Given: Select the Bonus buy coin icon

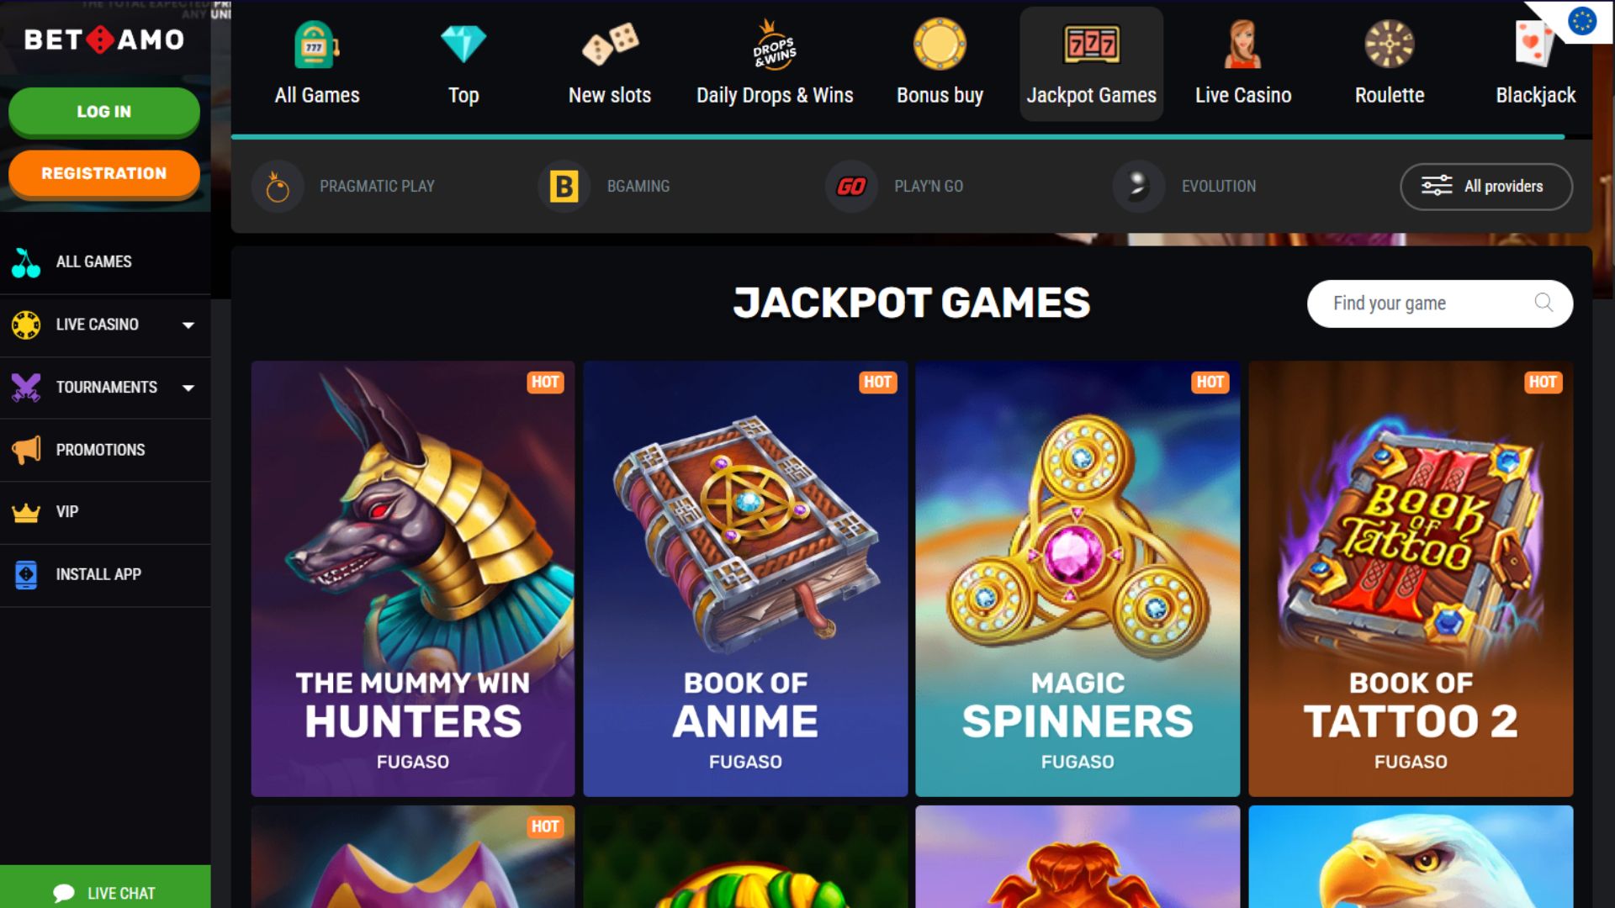Looking at the screenshot, I should [x=940, y=44].
